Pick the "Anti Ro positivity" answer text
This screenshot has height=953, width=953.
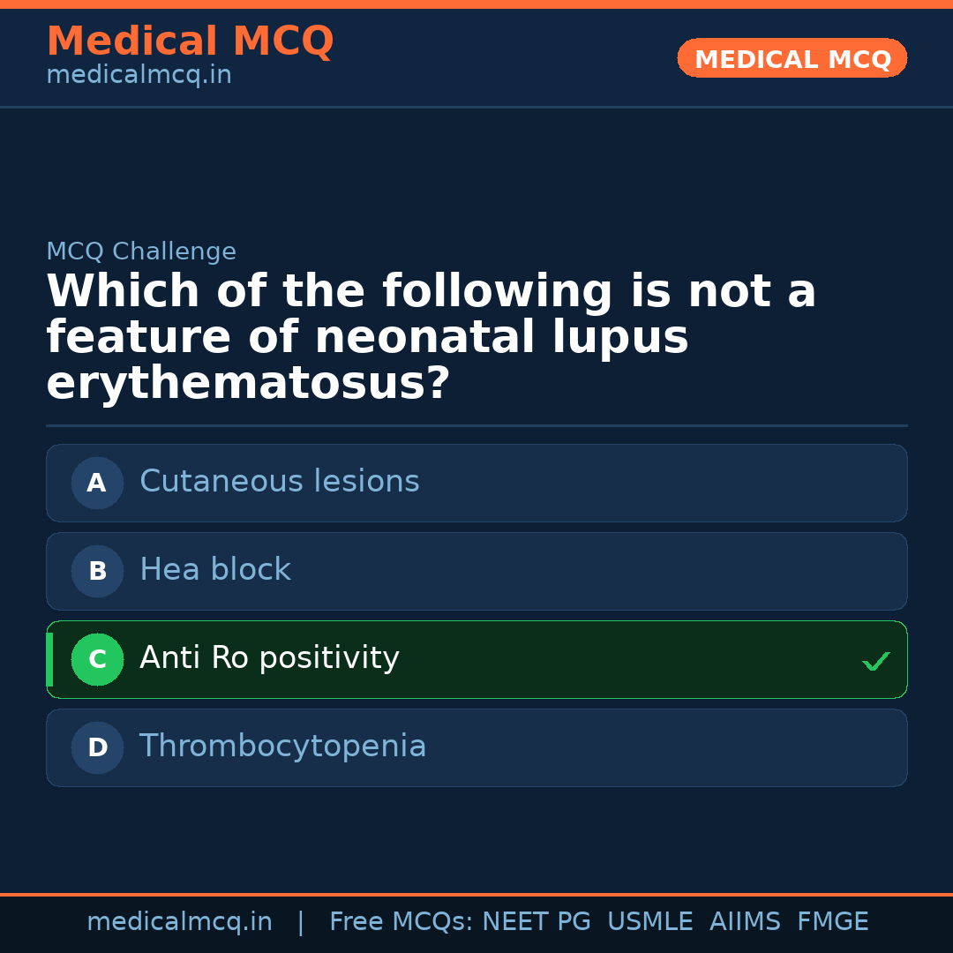click(269, 658)
